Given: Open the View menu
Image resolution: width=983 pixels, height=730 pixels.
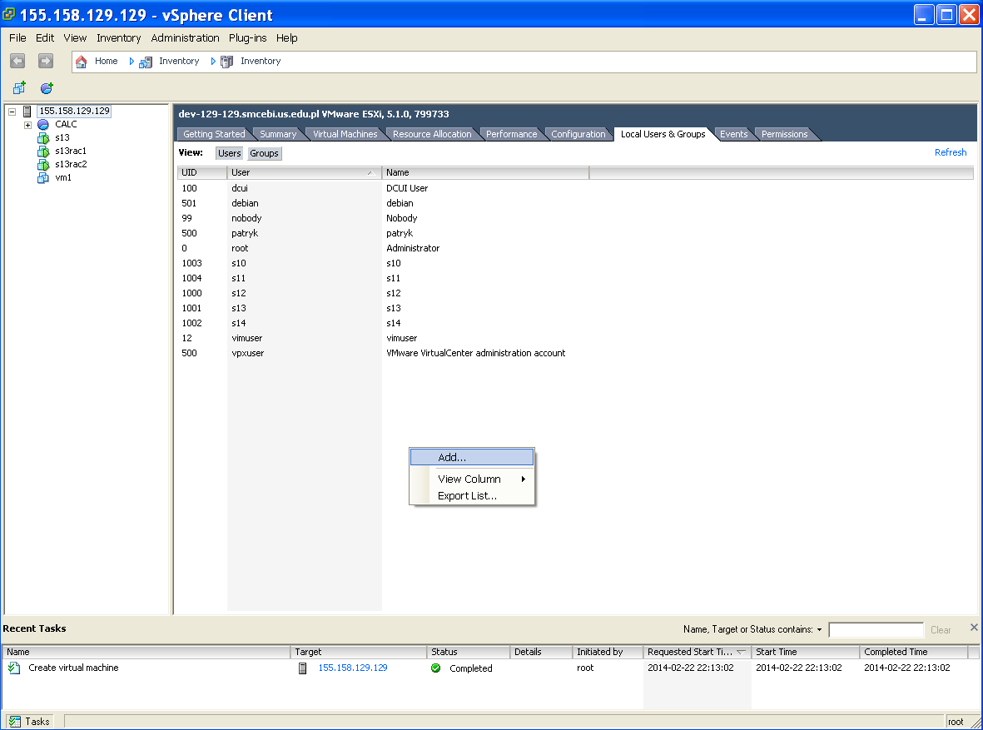Looking at the screenshot, I should tap(75, 38).
